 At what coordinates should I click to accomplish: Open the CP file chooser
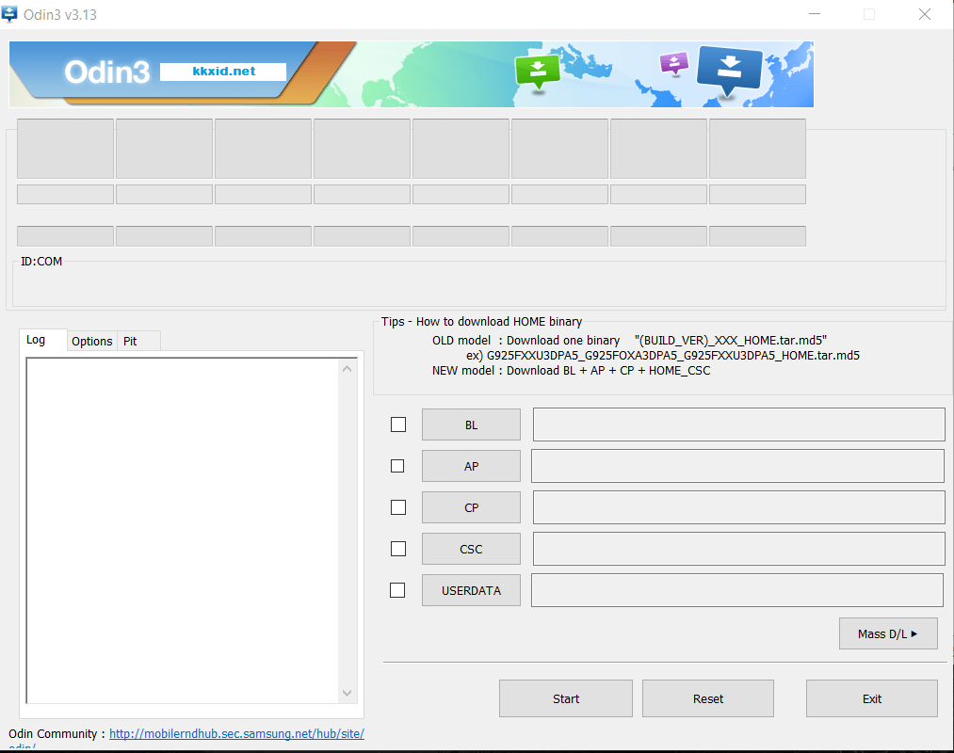point(471,507)
